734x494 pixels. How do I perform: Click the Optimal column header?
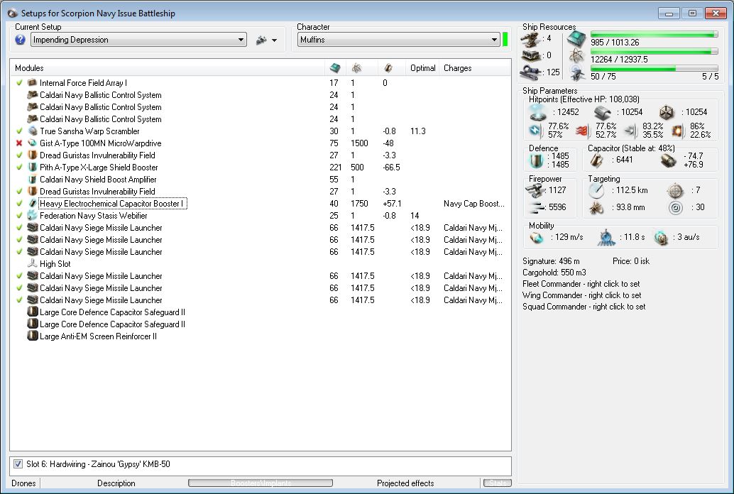(423, 68)
